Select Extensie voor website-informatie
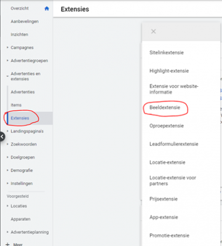 [x=174, y=89]
